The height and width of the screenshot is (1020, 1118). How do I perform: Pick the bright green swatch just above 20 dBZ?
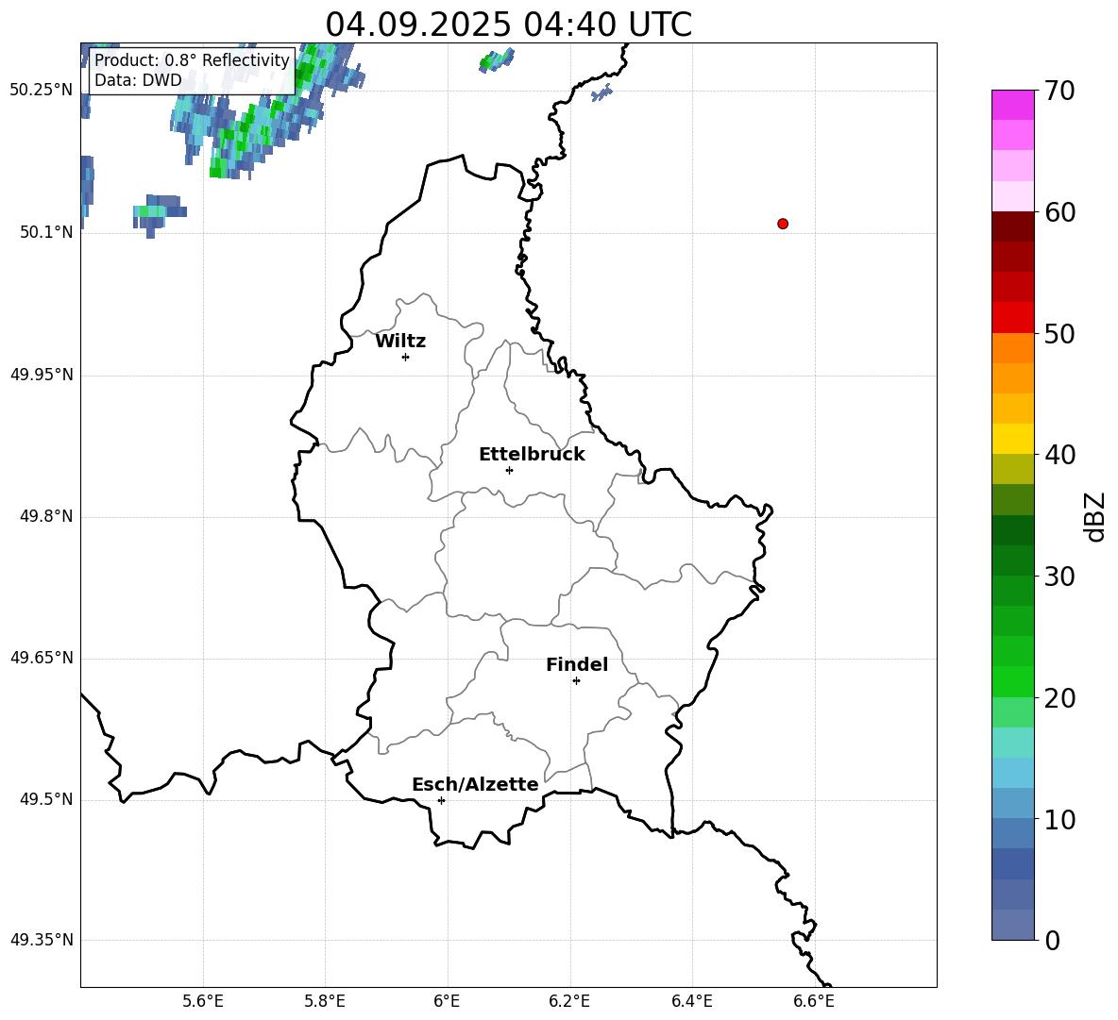click(1013, 682)
